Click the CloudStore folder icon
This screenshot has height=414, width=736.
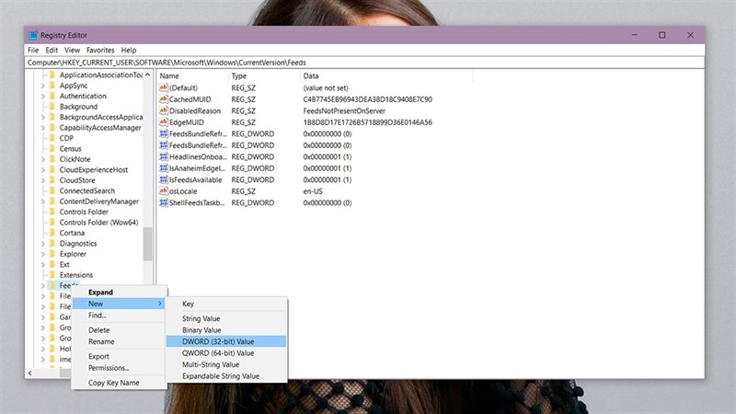52,180
